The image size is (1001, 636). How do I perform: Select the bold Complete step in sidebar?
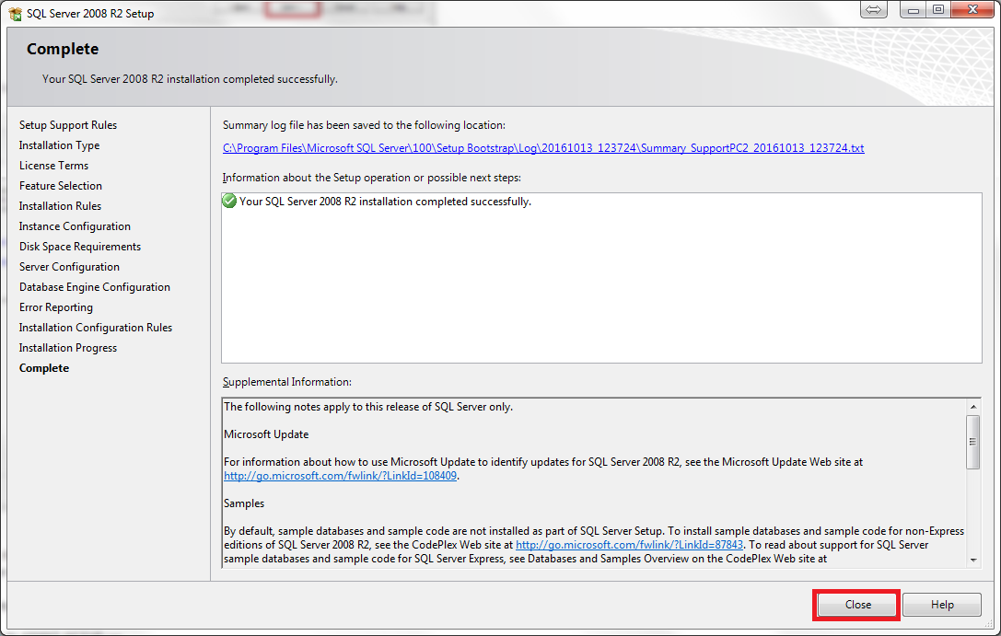[x=44, y=368]
